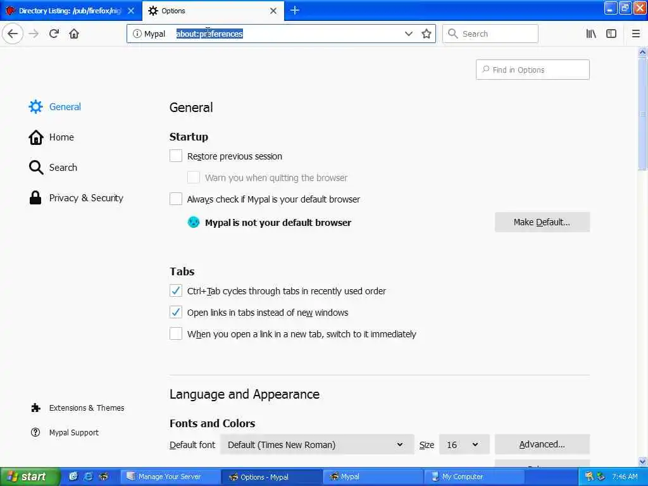Go back using the back arrow button
Viewport: 648px width, 486px height.
(x=13, y=34)
